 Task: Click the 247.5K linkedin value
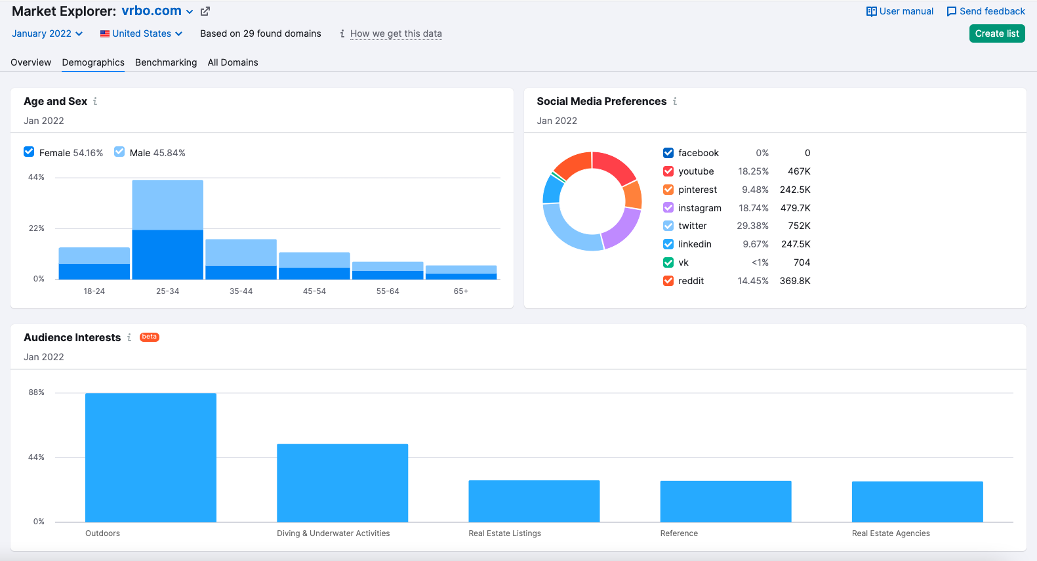[x=796, y=244]
